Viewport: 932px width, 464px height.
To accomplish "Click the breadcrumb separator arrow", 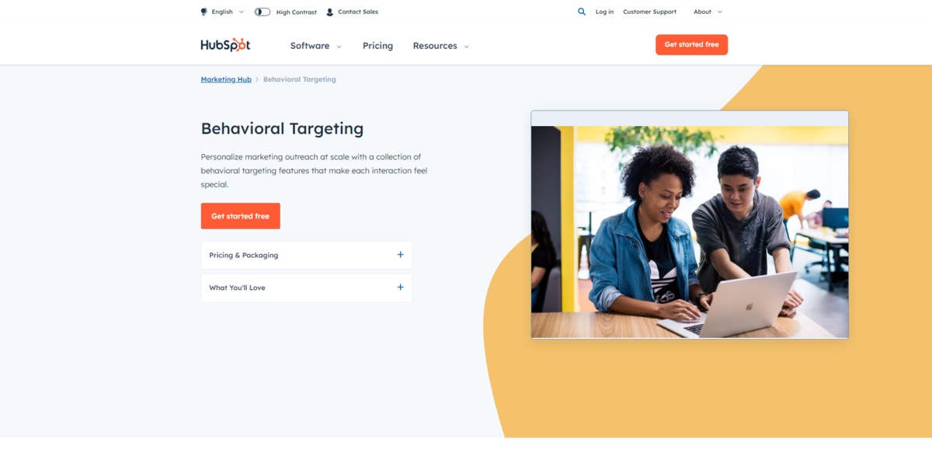I will click(x=257, y=79).
